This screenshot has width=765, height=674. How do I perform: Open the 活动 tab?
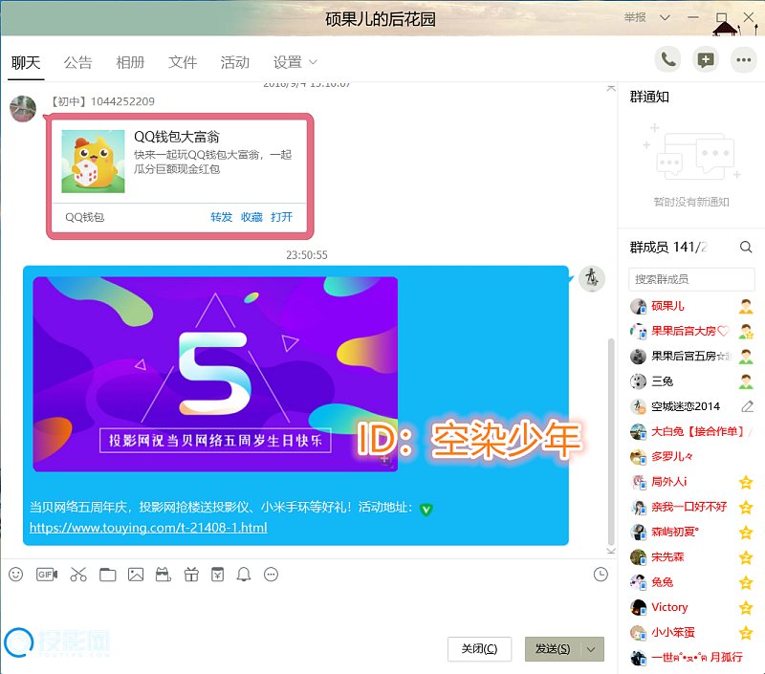234,62
